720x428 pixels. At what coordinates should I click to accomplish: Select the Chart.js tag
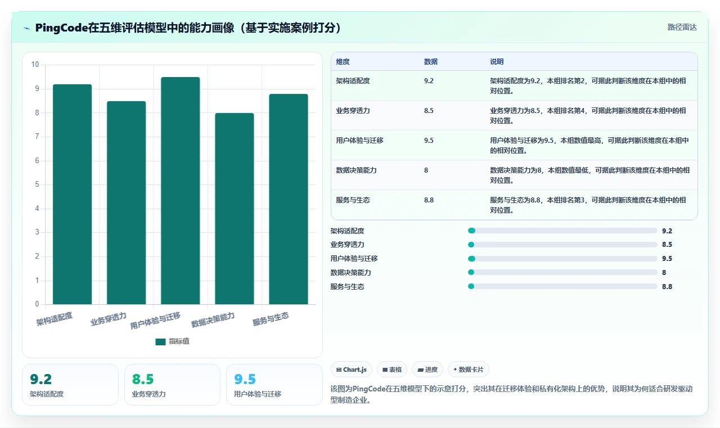(352, 370)
